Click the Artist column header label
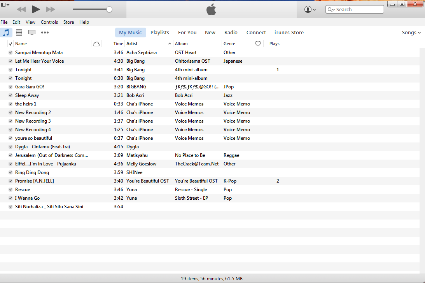 (x=132, y=44)
